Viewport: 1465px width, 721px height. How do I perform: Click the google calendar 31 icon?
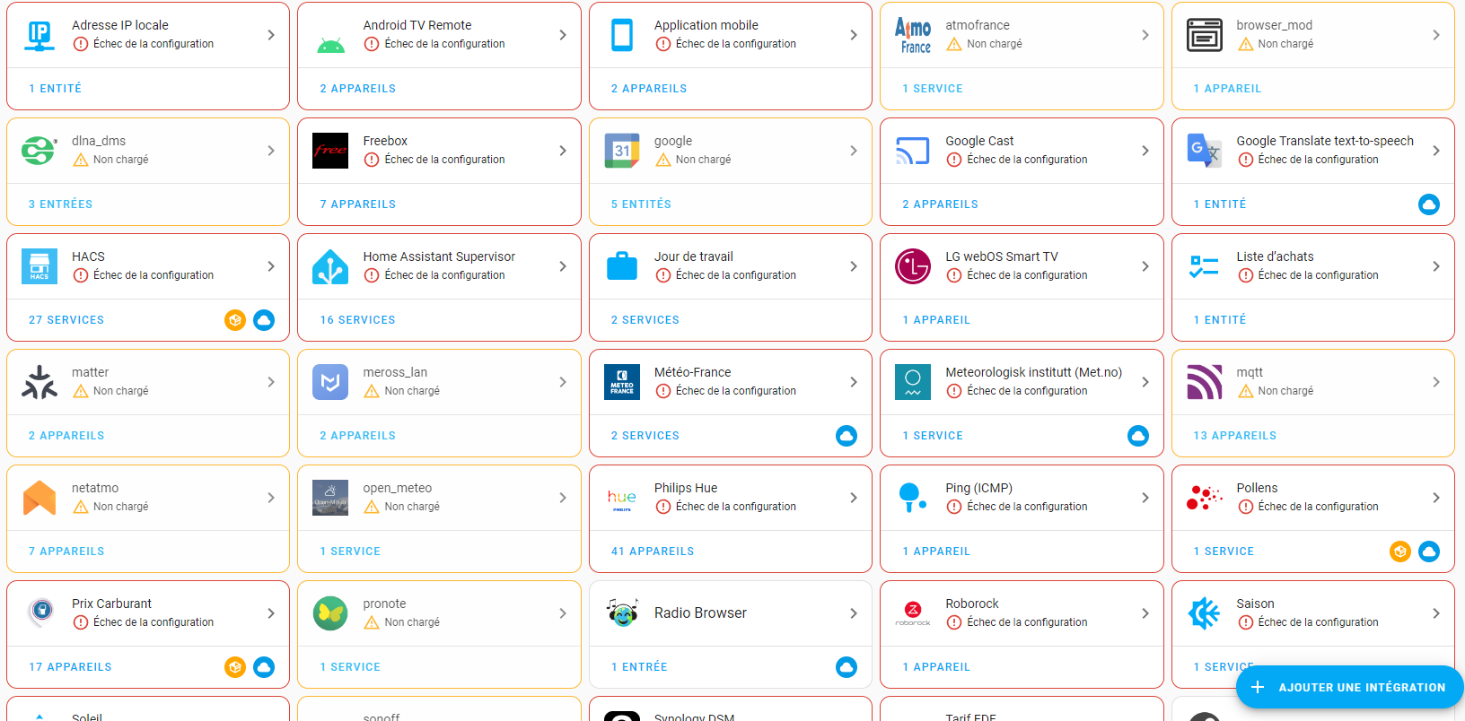[622, 151]
